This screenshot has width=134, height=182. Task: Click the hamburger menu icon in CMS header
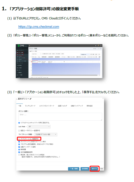click(30, 45)
